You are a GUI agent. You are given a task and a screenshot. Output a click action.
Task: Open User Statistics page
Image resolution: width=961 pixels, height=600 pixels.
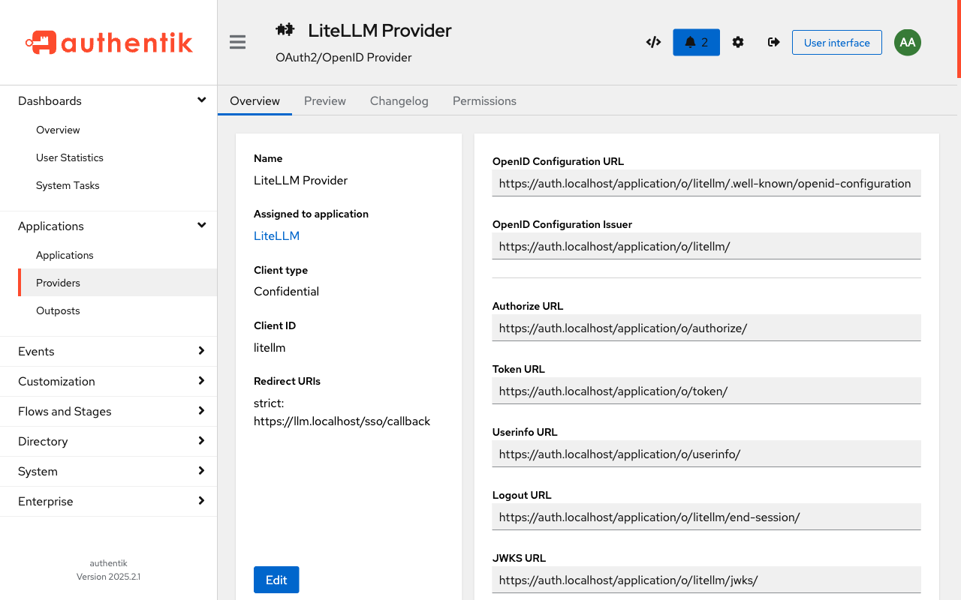click(x=117, y=157)
